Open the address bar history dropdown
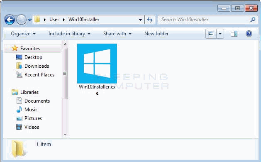The image size is (261, 162). click(140, 20)
